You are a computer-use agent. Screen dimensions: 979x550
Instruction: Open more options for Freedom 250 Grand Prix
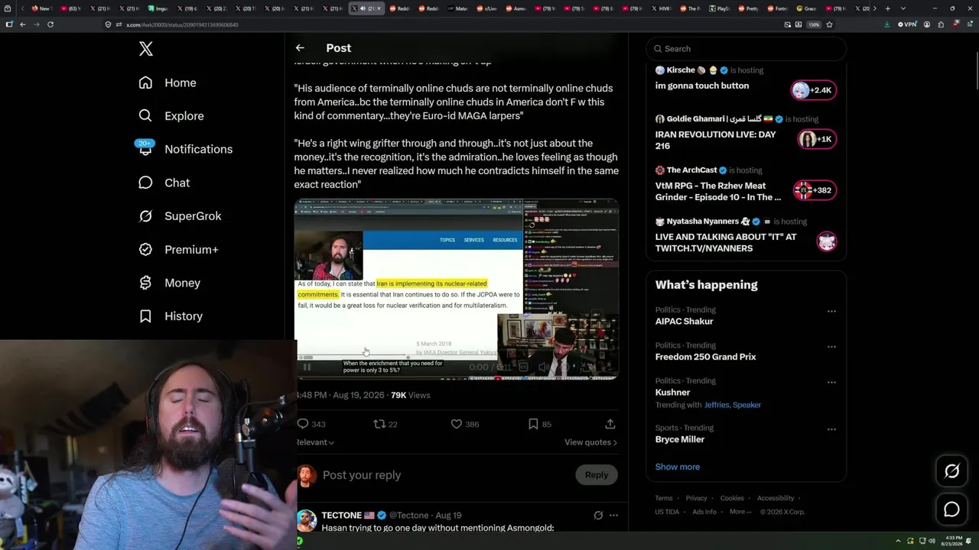[x=831, y=347]
